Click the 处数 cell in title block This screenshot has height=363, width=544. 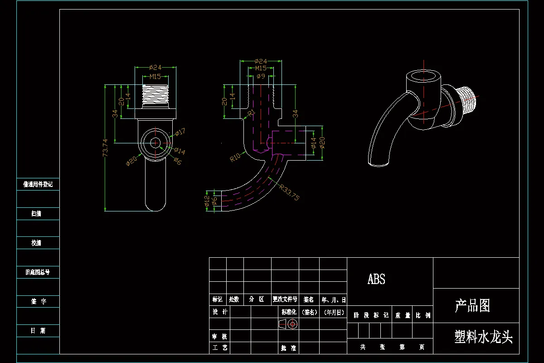[x=234, y=299]
